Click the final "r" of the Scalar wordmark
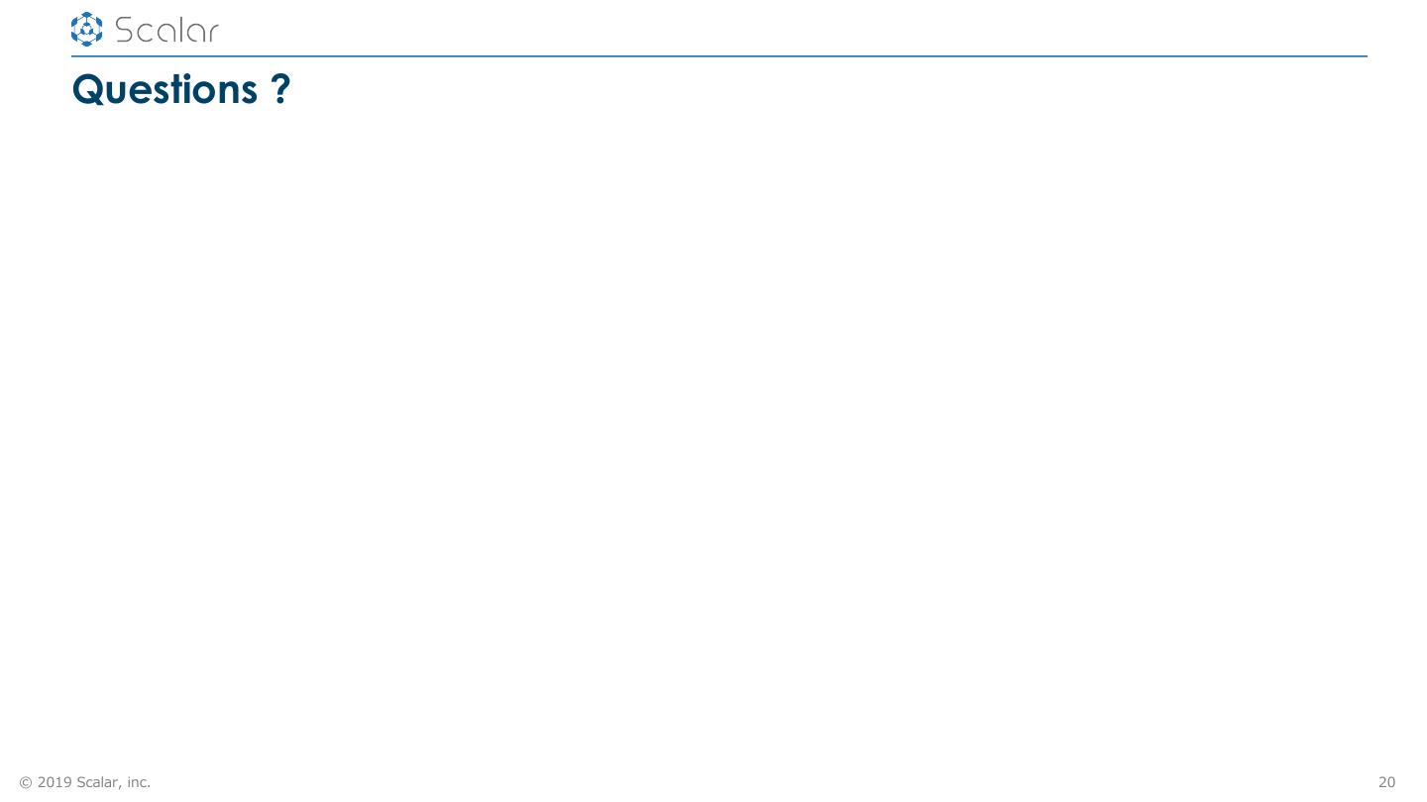 [211, 34]
